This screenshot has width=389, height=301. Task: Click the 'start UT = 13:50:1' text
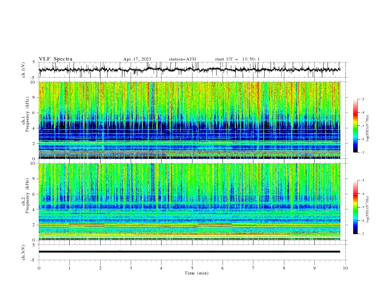pyautogui.click(x=237, y=59)
